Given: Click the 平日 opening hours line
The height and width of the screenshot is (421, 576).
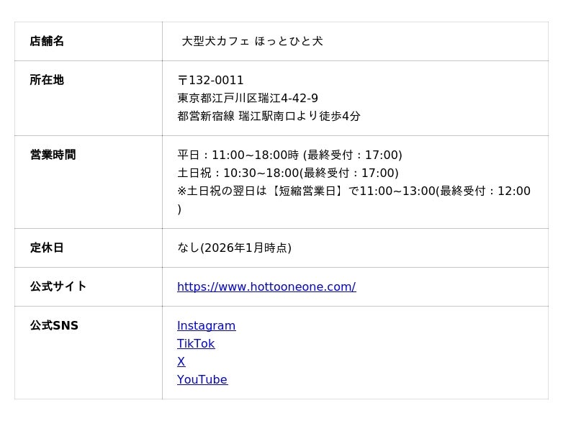Looking at the screenshot, I should (x=289, y=155).
